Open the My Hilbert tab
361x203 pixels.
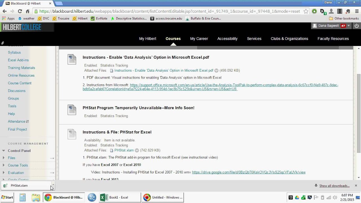coord(148,39)
